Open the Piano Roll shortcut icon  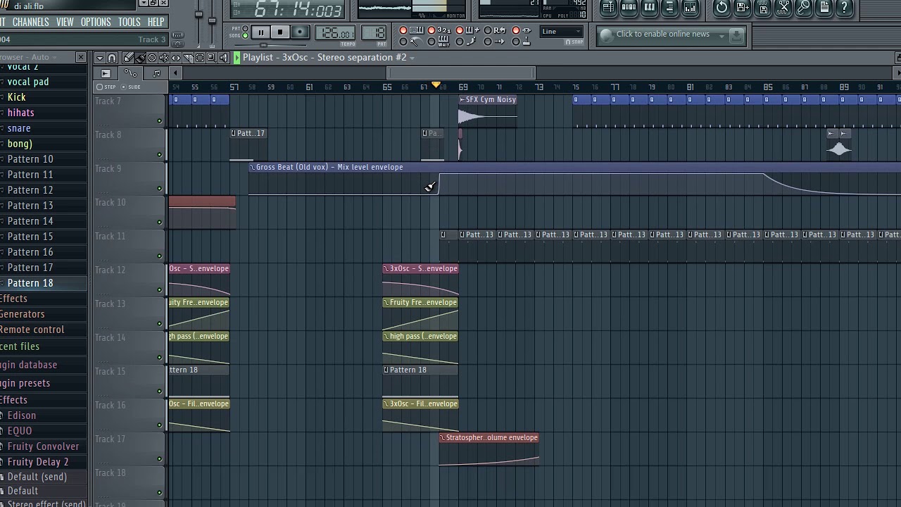coord(649,8)
